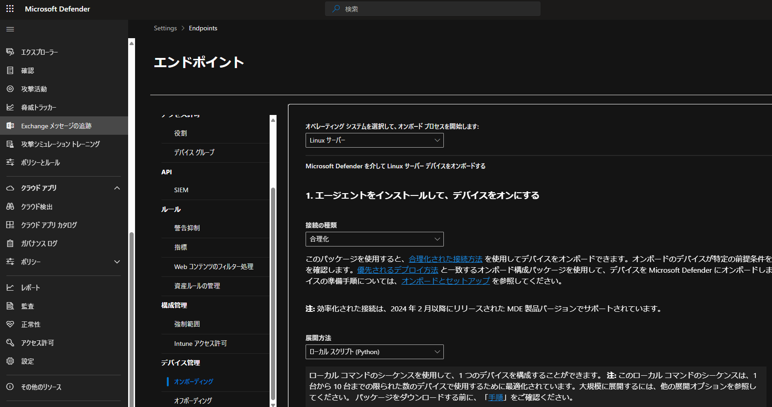Click the breadcrumb chevron after Settings
The height and width of the screenshot is (407, 772).
pyautogui.click(x=183, y=28)
